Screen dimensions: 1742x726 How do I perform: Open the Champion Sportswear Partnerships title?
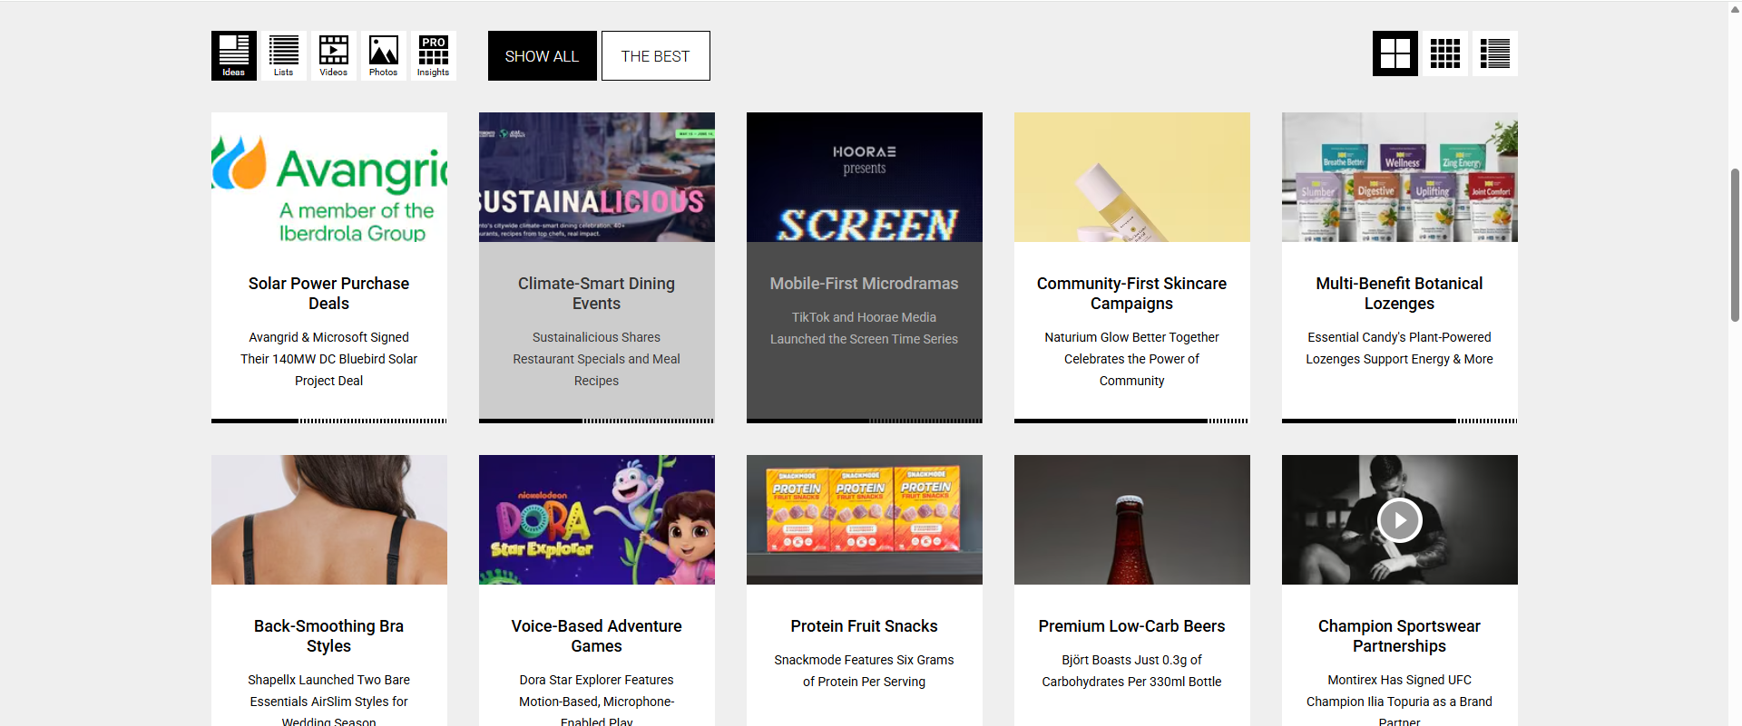pos(1400,636)
